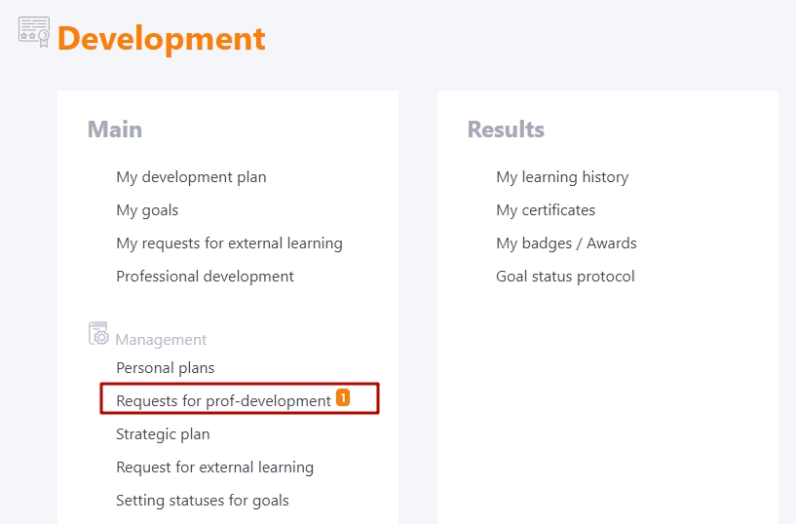Go to My requests for external learning
This screenshot has width=796, height=524.
click(230, 243)
